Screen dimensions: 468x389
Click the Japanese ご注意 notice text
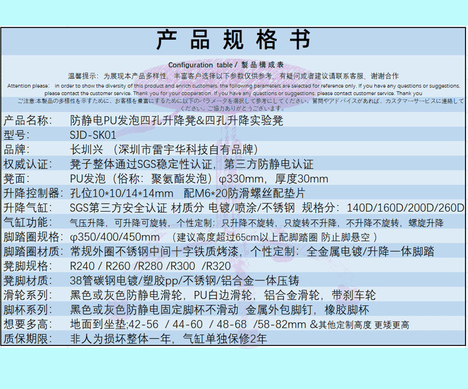coord(240,104)
